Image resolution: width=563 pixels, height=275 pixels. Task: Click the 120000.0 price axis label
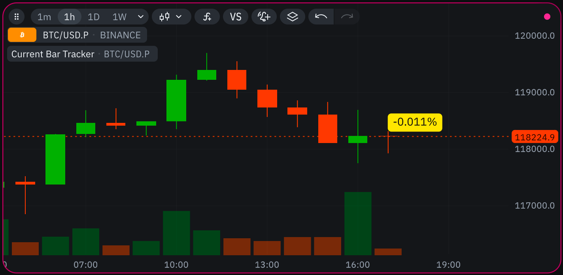(535, 36)
